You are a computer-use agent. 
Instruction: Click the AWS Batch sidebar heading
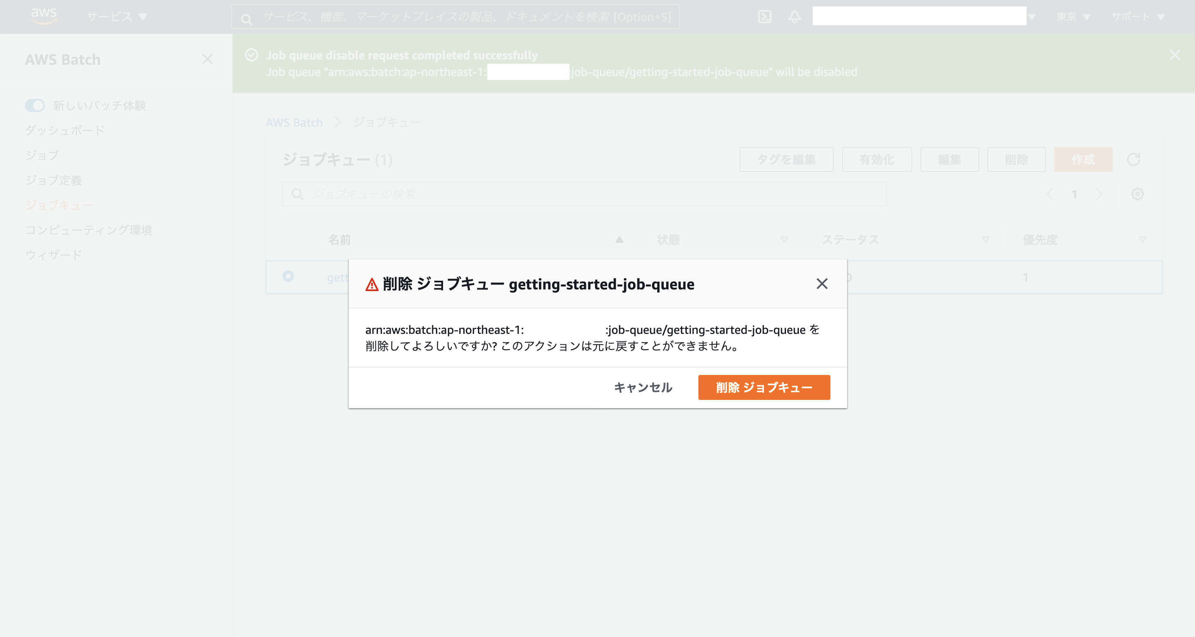click(63, 59)
